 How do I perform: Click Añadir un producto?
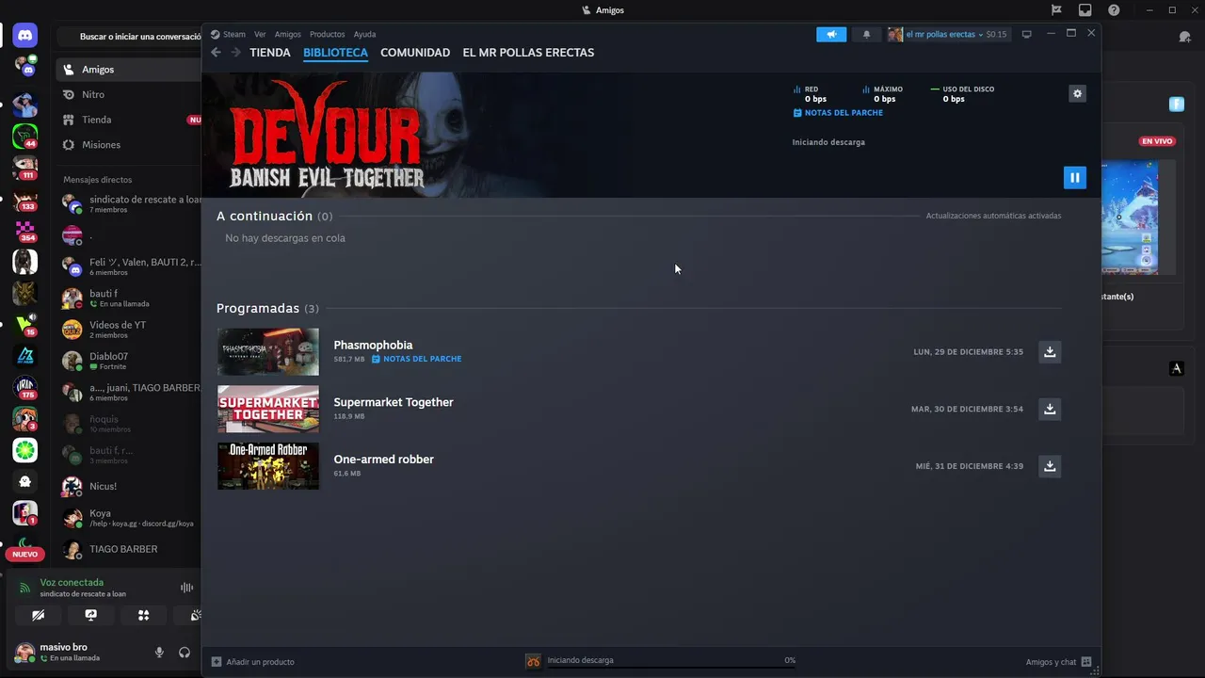(253, 661)
